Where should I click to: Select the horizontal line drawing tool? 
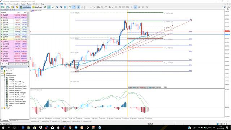(x=91, y=7)
